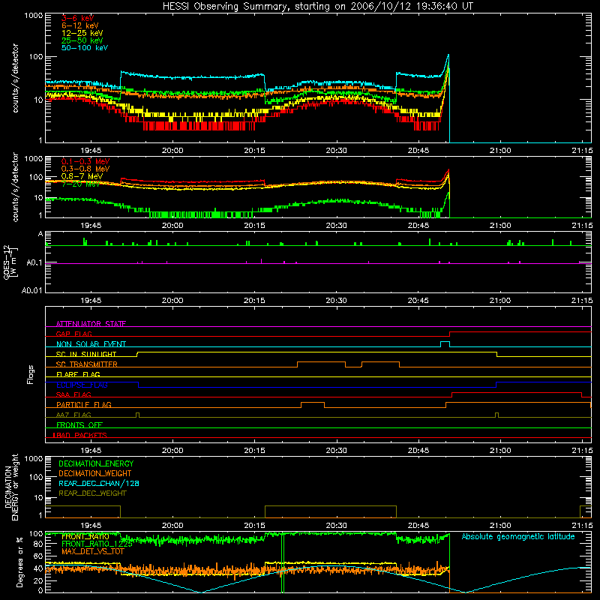Pick the 25-50 keV legend entry
The image size is (600, 600).
82,40
